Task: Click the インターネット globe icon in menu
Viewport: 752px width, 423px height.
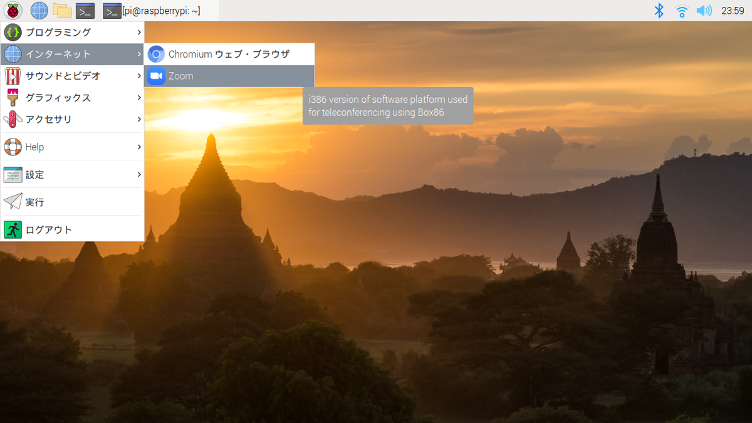Action: (13, 54)
